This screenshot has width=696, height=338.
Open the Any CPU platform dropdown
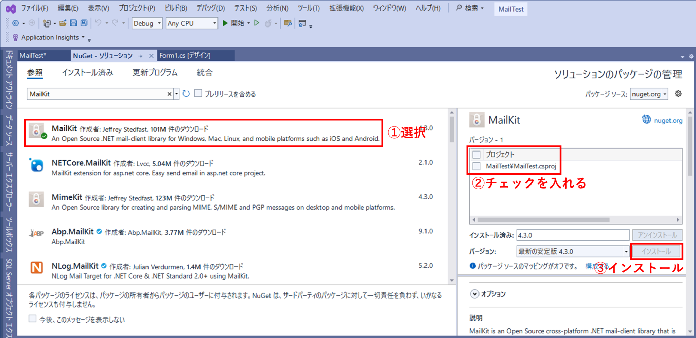click(x=192, y=23)
